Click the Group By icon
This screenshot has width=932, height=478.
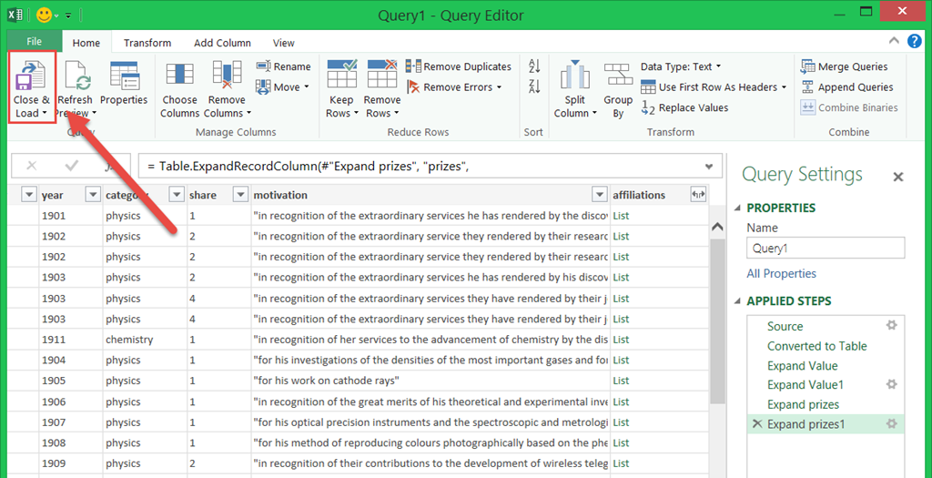click(x=618, y=77)
